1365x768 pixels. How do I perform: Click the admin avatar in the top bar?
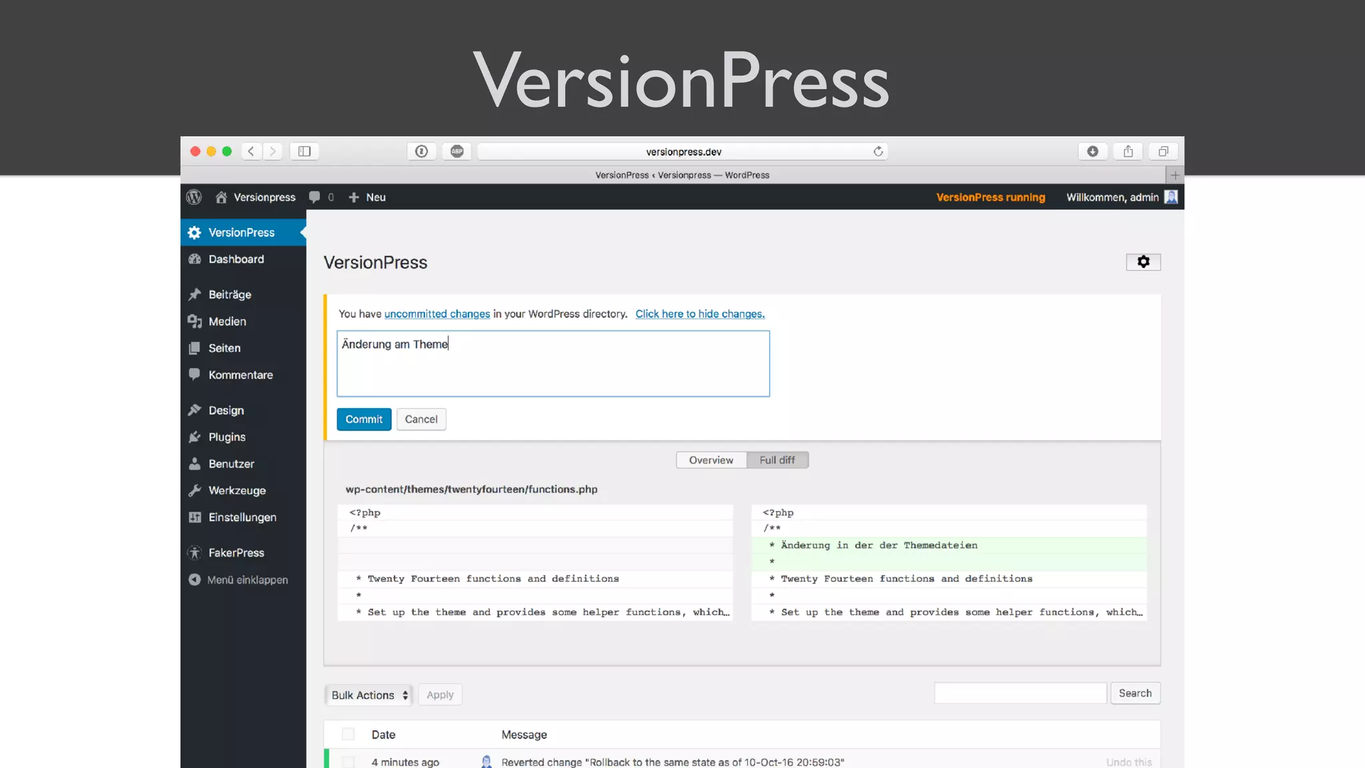(x=1170, y=197)
